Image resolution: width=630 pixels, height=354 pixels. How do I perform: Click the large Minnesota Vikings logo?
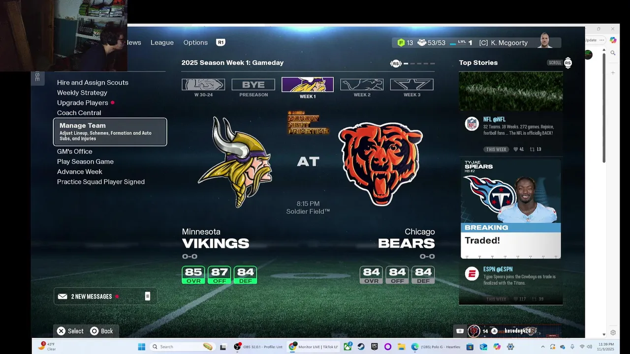[235, 162]
